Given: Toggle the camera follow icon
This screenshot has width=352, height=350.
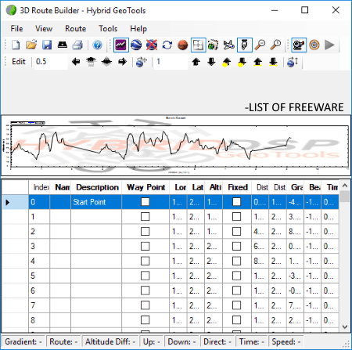Looking at the screenshot, I should pyautogui.click(x=299, y=45).
